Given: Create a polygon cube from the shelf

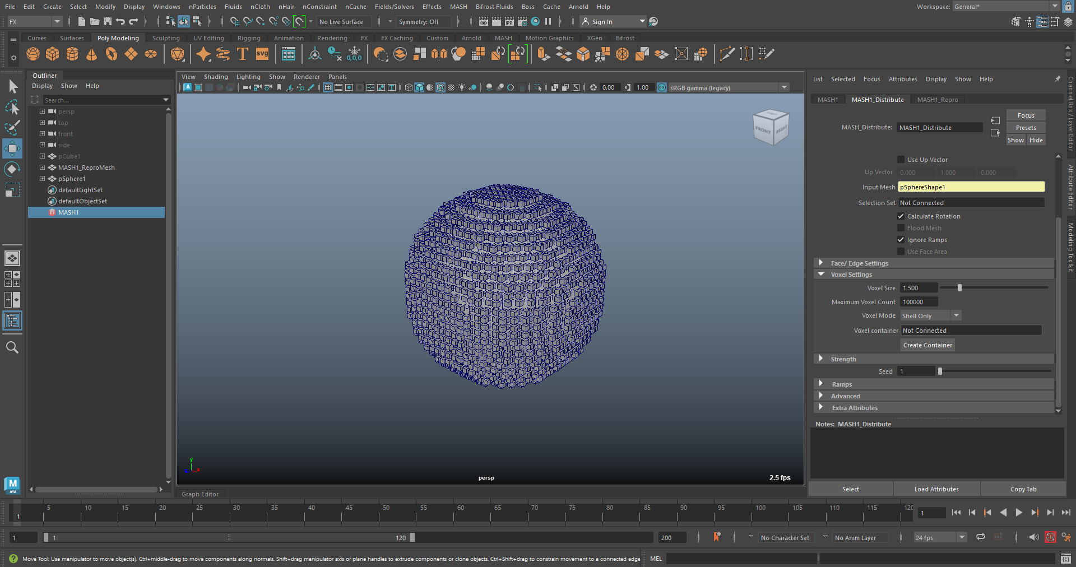Looking at the screenshot, I should [53, 54].
